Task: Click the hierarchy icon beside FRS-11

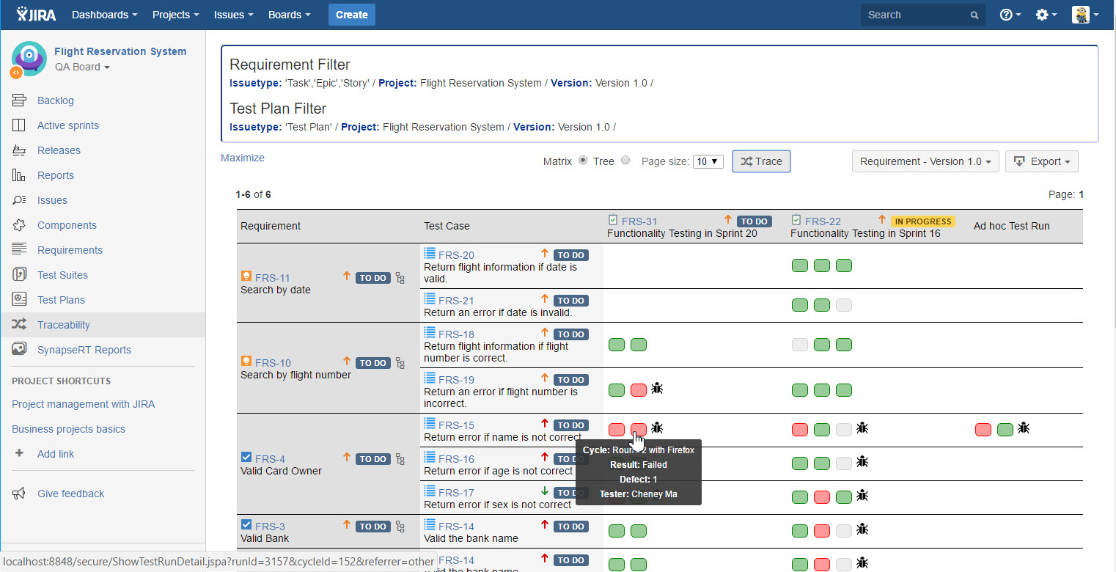Action: [x=400, y=278]
